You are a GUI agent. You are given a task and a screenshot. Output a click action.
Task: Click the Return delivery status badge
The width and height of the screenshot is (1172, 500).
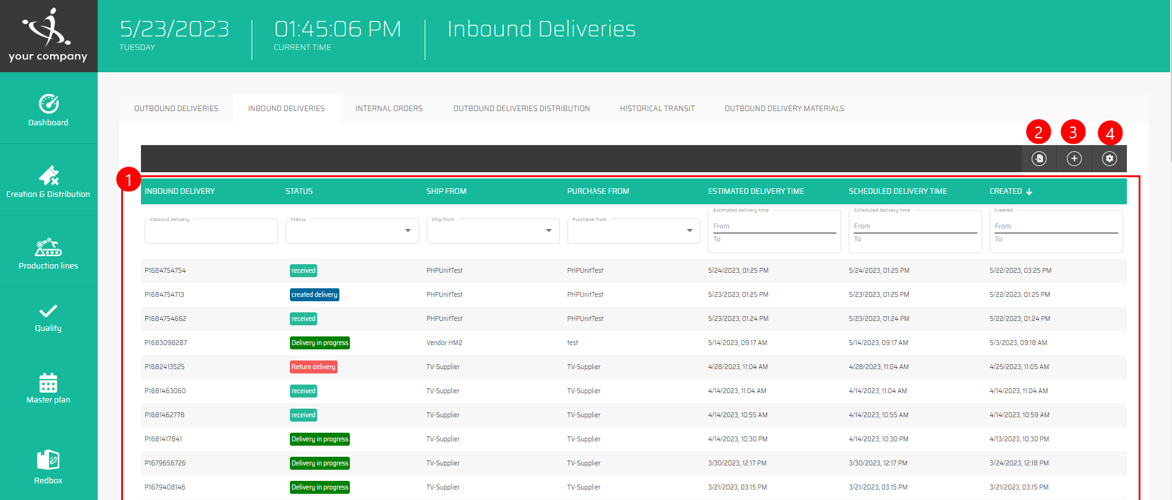pyautogui.click(x=313, y=367)
